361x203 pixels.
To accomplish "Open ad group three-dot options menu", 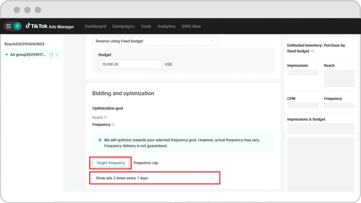I will (x=57, y=55).
